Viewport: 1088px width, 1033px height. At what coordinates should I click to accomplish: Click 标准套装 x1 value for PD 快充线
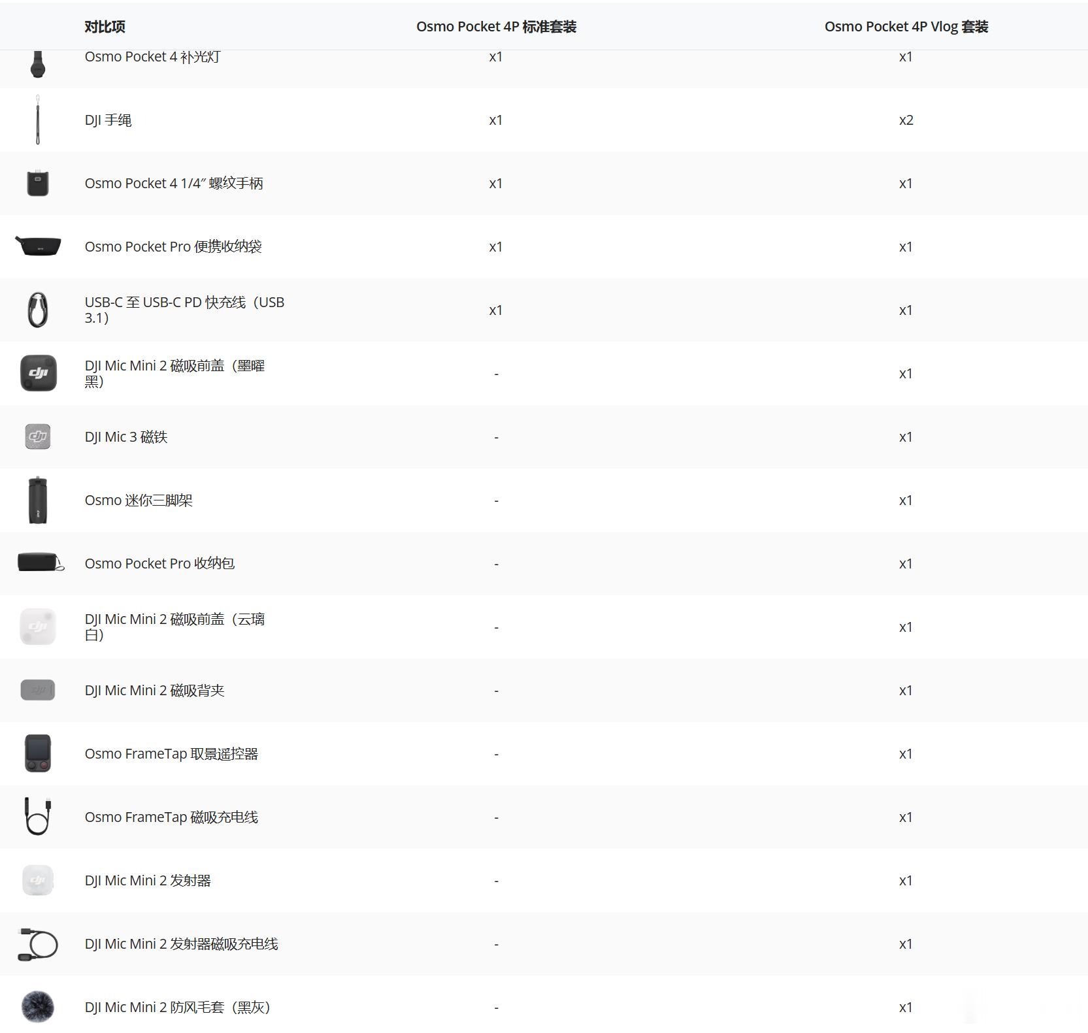point(496,310)
